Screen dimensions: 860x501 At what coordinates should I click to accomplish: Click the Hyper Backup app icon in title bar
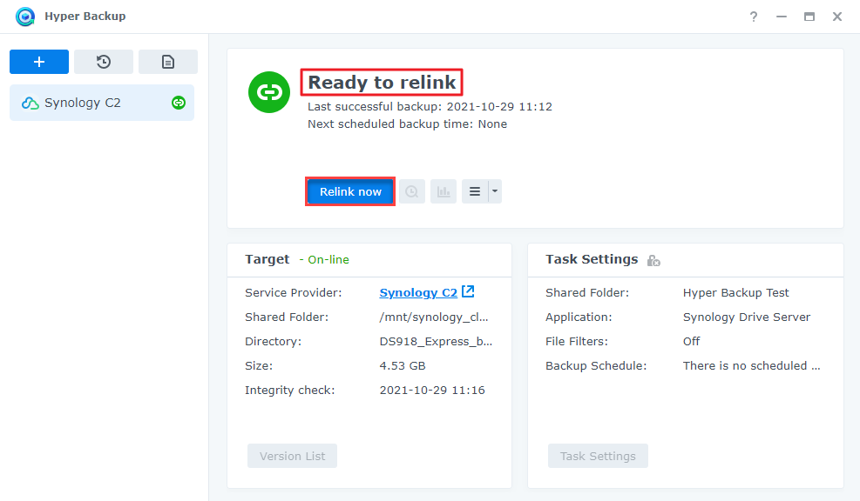pos(25,17)
